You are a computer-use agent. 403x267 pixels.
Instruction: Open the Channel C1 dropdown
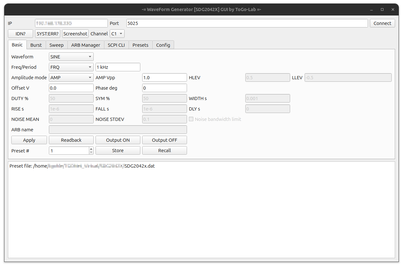click(117, 34)
